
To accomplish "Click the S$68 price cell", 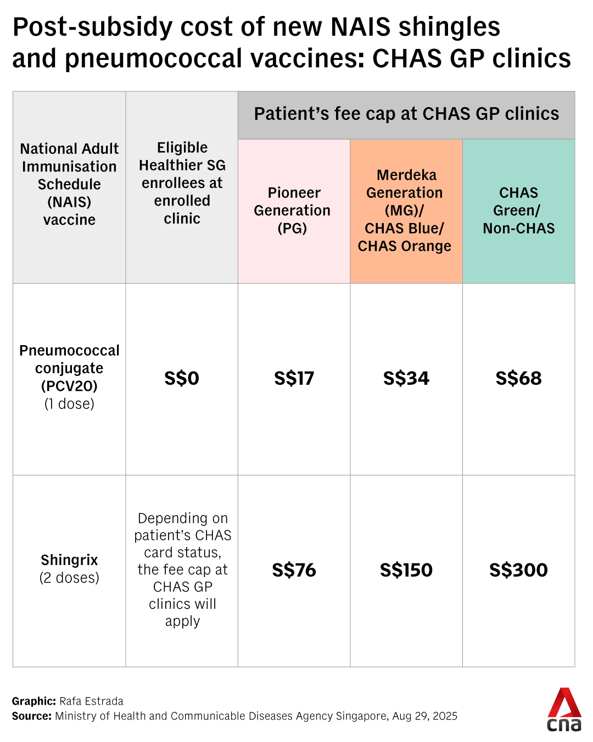I will 518,378.
